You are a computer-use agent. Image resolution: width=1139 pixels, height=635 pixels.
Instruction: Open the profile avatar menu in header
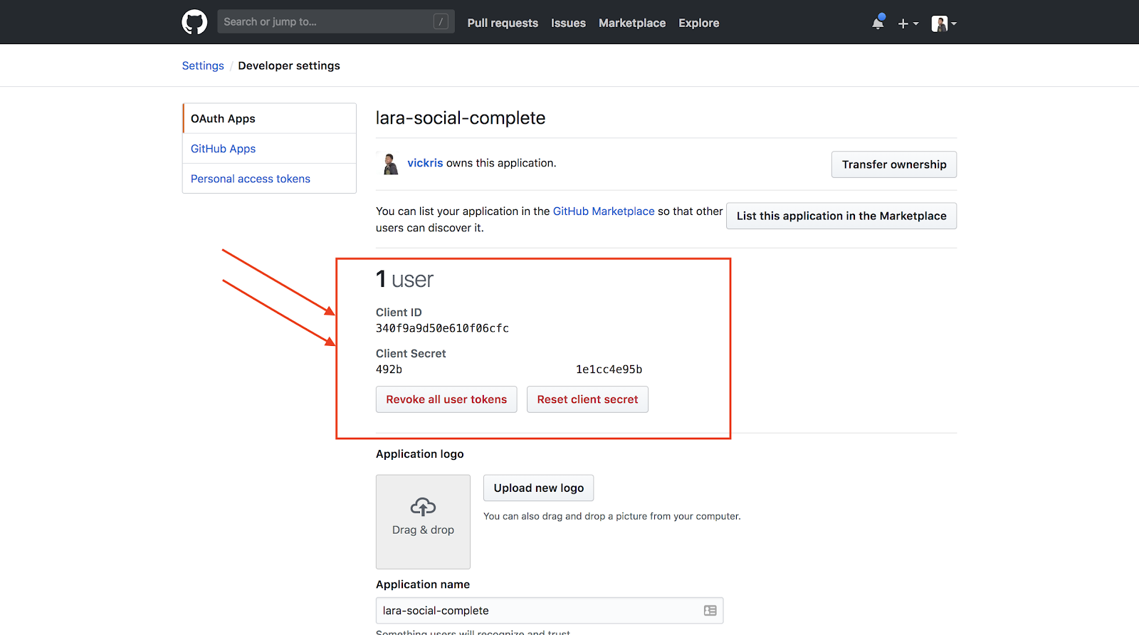[x=943, y=23]
